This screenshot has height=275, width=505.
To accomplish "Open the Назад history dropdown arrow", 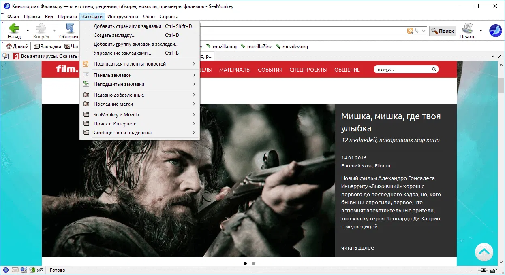I will click(28, 31).
